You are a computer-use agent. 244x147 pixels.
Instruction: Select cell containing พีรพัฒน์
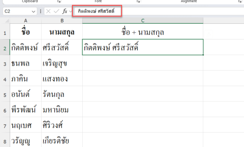click(x=26, y=110)
